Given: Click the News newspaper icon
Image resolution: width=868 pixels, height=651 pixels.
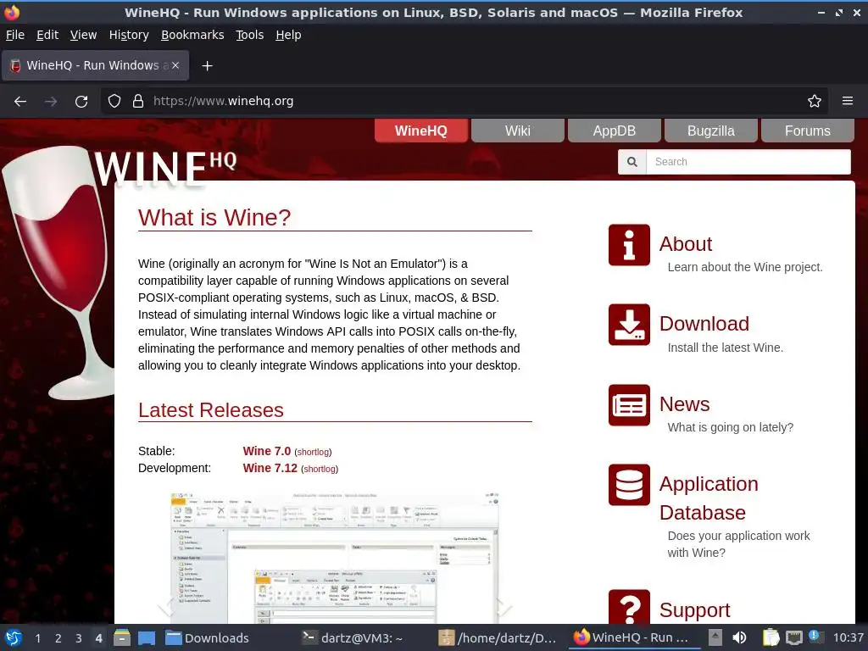Looking at the screenshot, I should click(629, 405).
